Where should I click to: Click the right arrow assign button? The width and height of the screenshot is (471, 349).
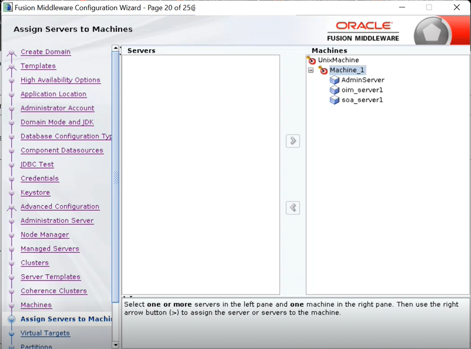coord(293,141)
